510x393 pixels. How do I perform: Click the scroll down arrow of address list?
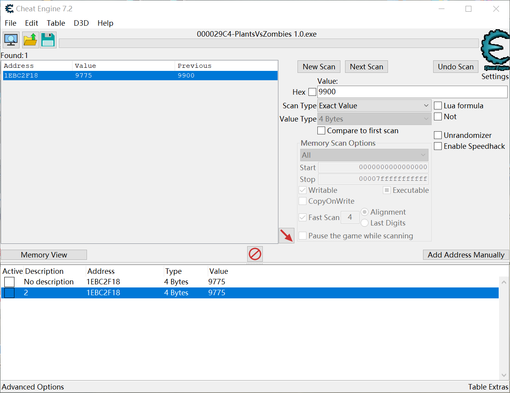504,375
